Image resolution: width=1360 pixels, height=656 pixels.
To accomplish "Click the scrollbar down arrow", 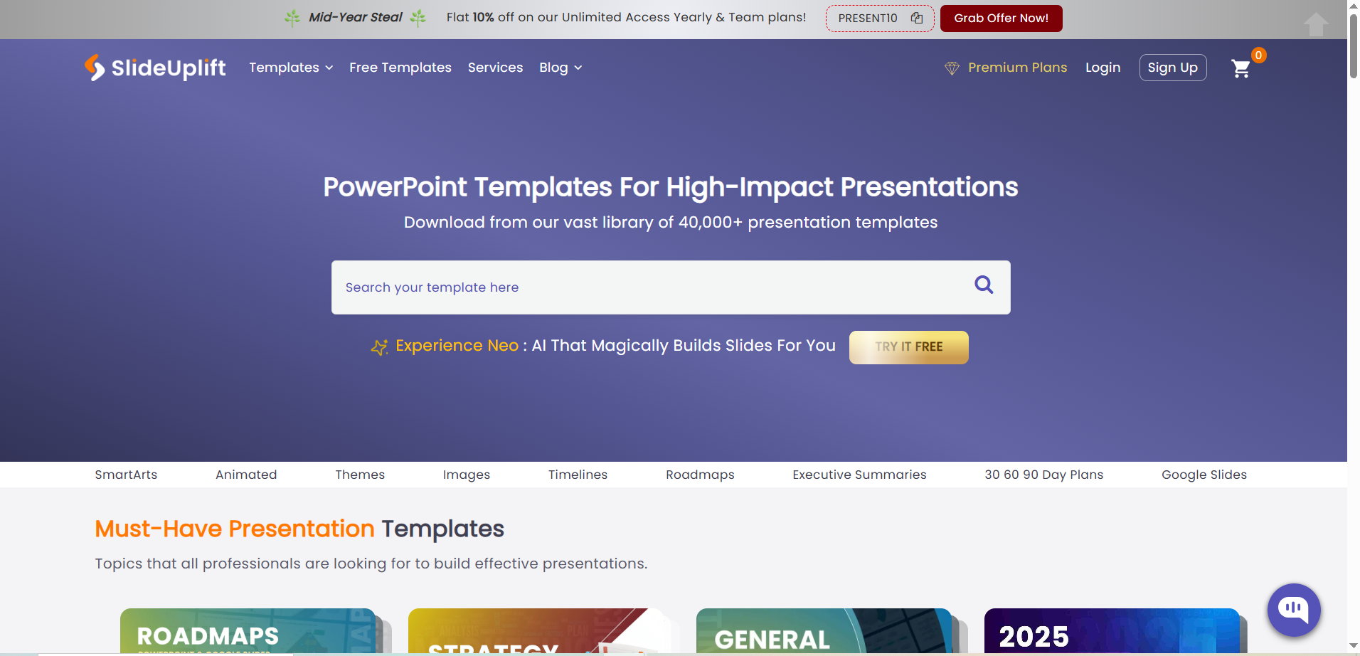I will pyautogui.click(x=1354, y=646).
